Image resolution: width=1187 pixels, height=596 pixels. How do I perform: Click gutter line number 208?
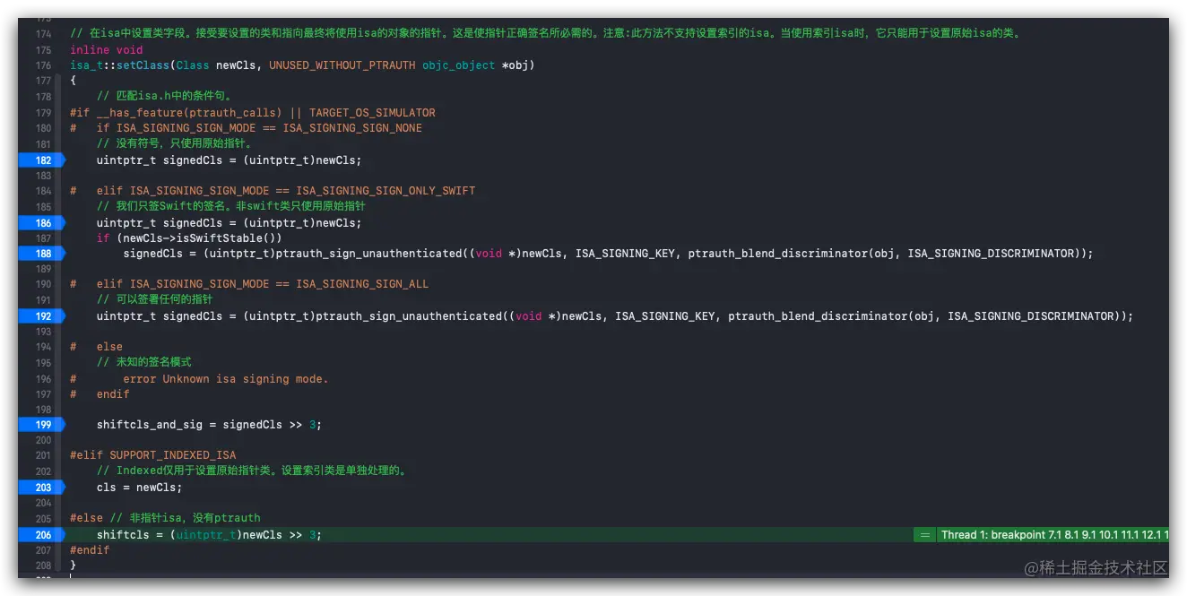pos(43,566)
